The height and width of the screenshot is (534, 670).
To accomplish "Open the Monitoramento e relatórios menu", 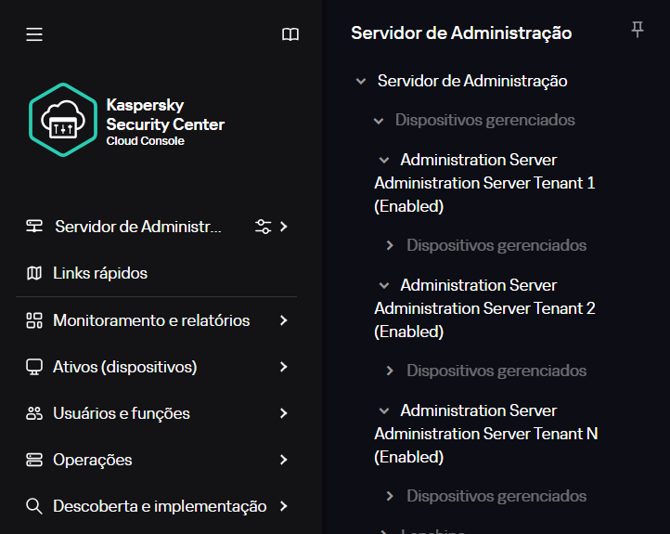I will coord(151,320).
